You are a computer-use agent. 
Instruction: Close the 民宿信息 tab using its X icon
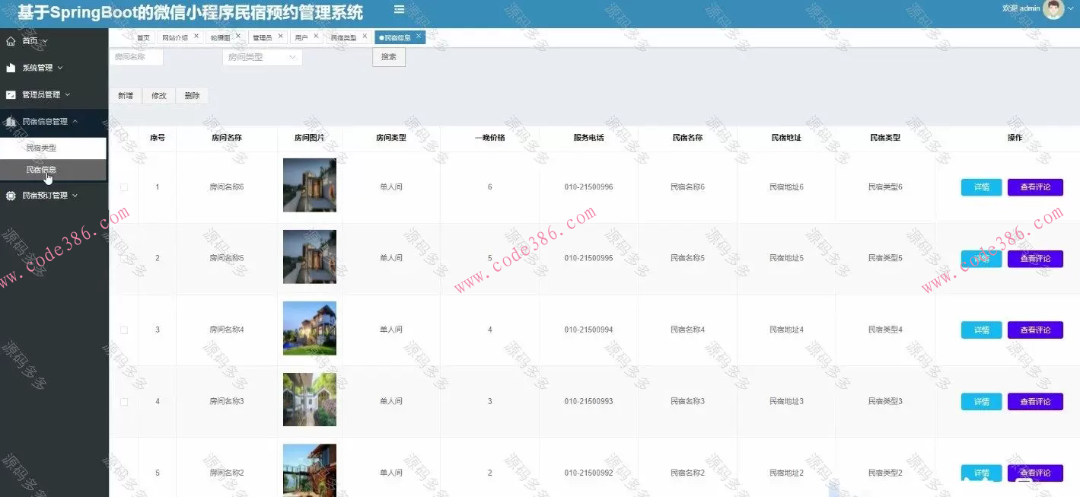point(418,35)
